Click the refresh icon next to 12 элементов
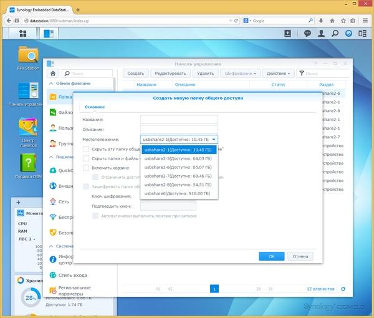Viewport: 374px width, 318px height. pos(343,289)
